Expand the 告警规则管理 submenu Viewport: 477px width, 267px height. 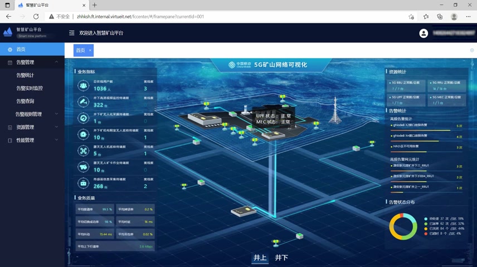[x=56, y=114]
